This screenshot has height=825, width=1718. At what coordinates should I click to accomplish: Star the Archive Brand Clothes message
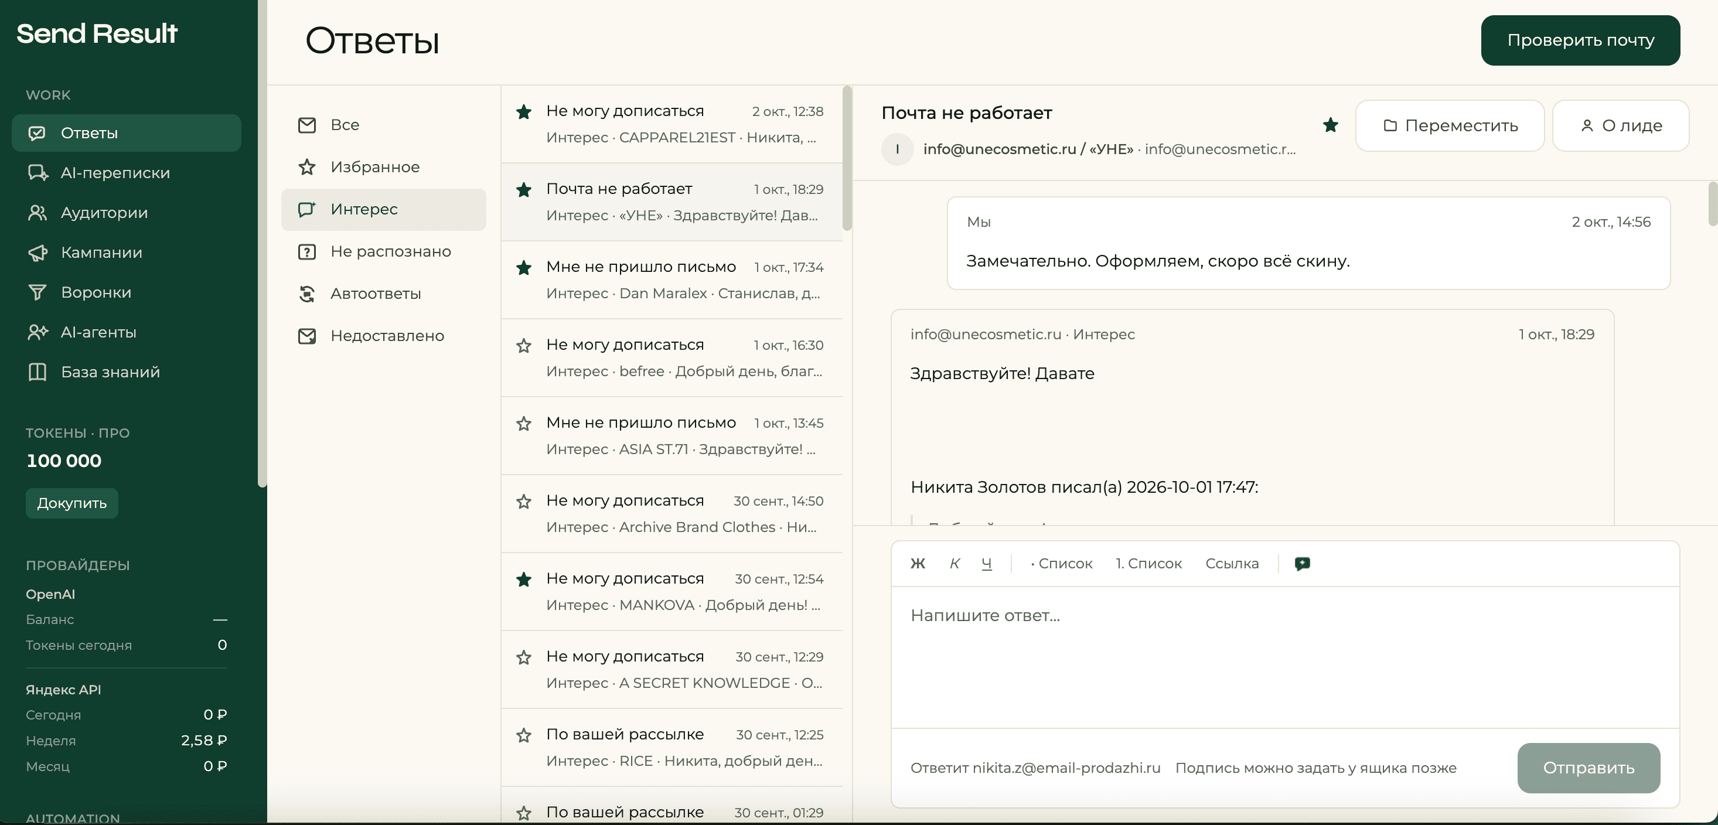523,502
